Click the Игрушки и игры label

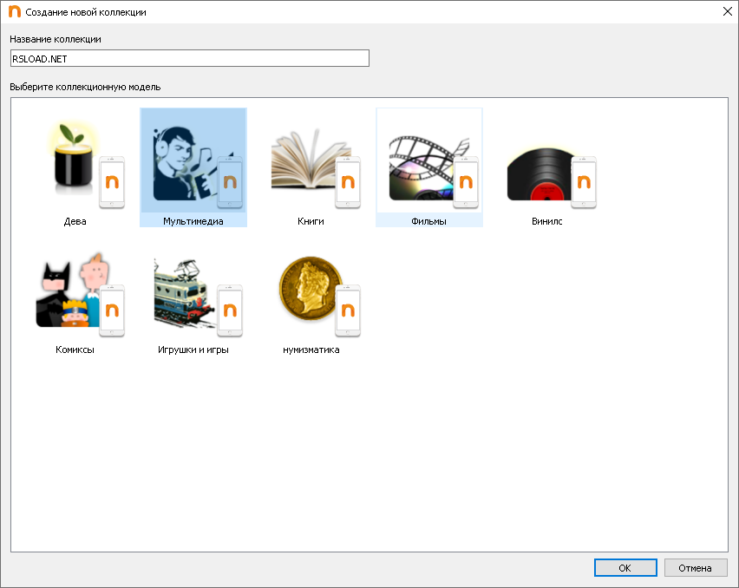193,350
